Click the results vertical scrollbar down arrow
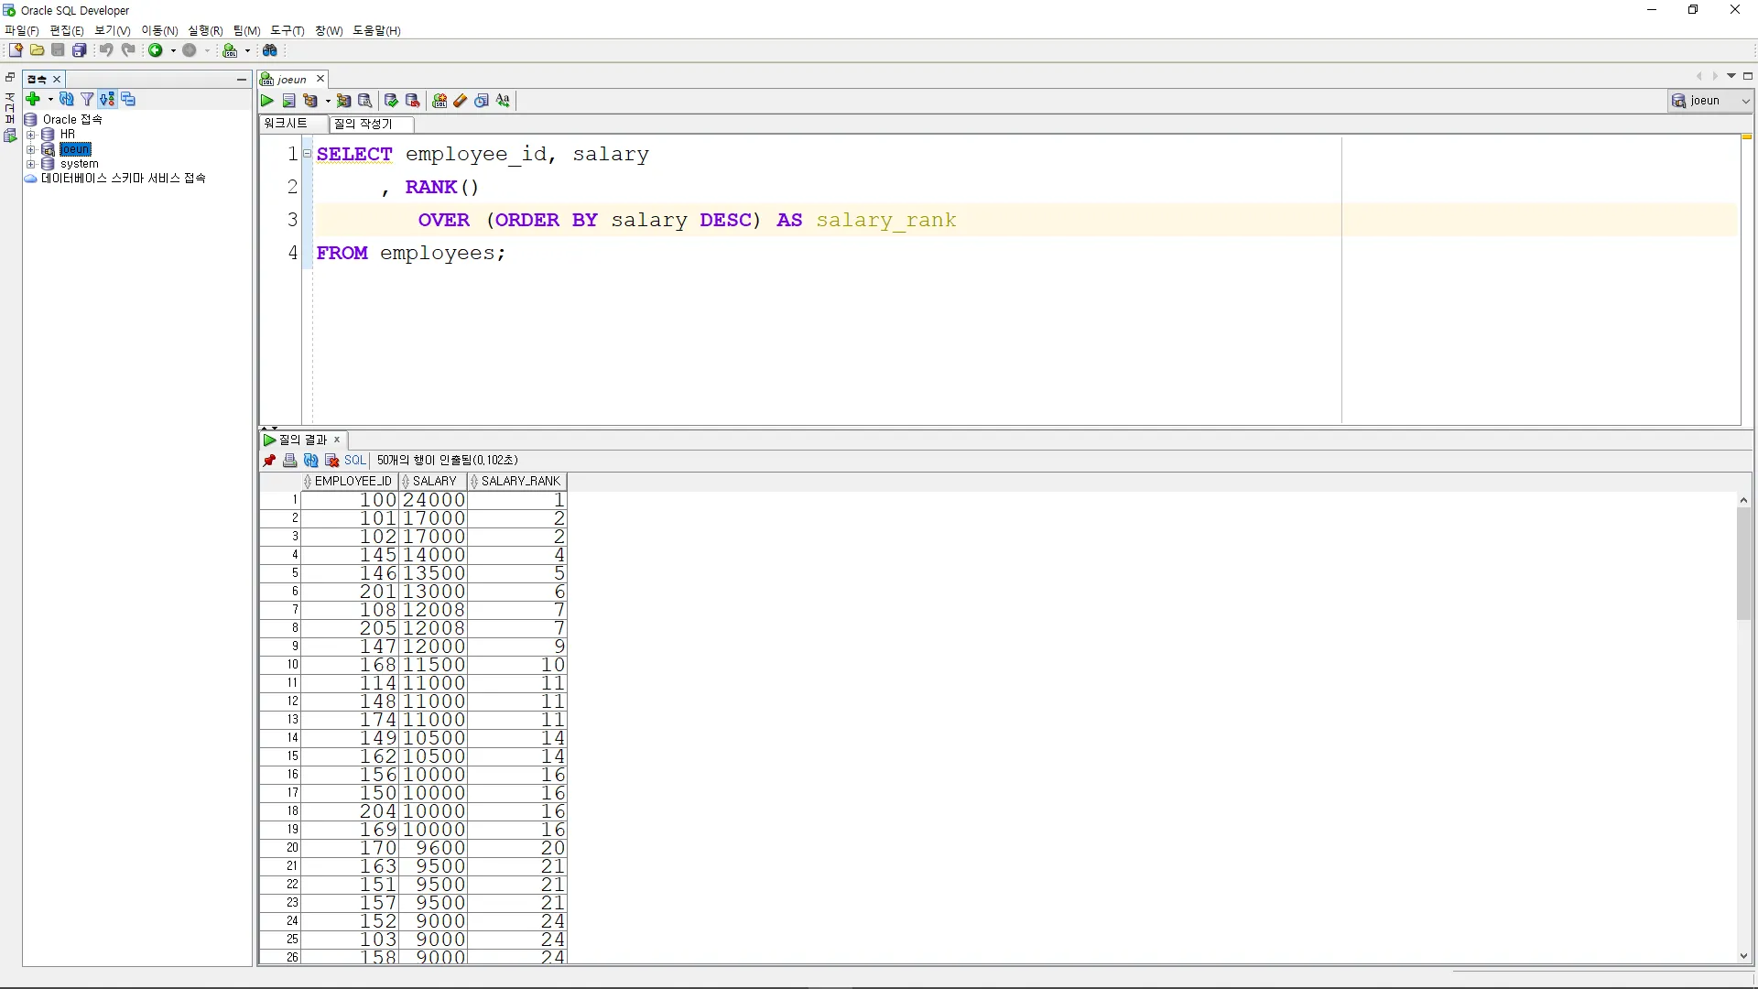 click(1743, 956)
